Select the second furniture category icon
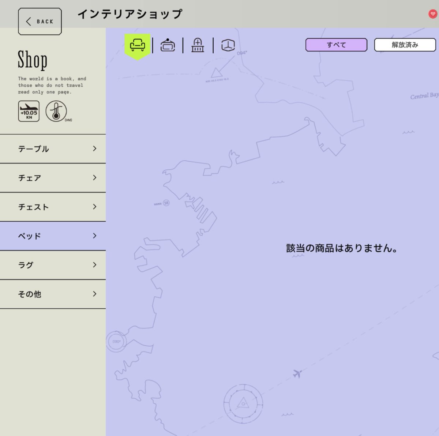 click(168, 45)
